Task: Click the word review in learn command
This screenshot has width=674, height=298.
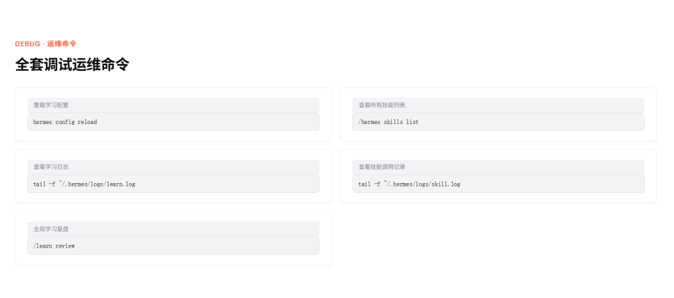Action: tap(65, 246)
